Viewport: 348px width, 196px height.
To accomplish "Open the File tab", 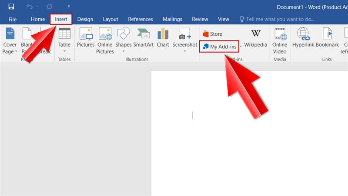I will point(13,19).
